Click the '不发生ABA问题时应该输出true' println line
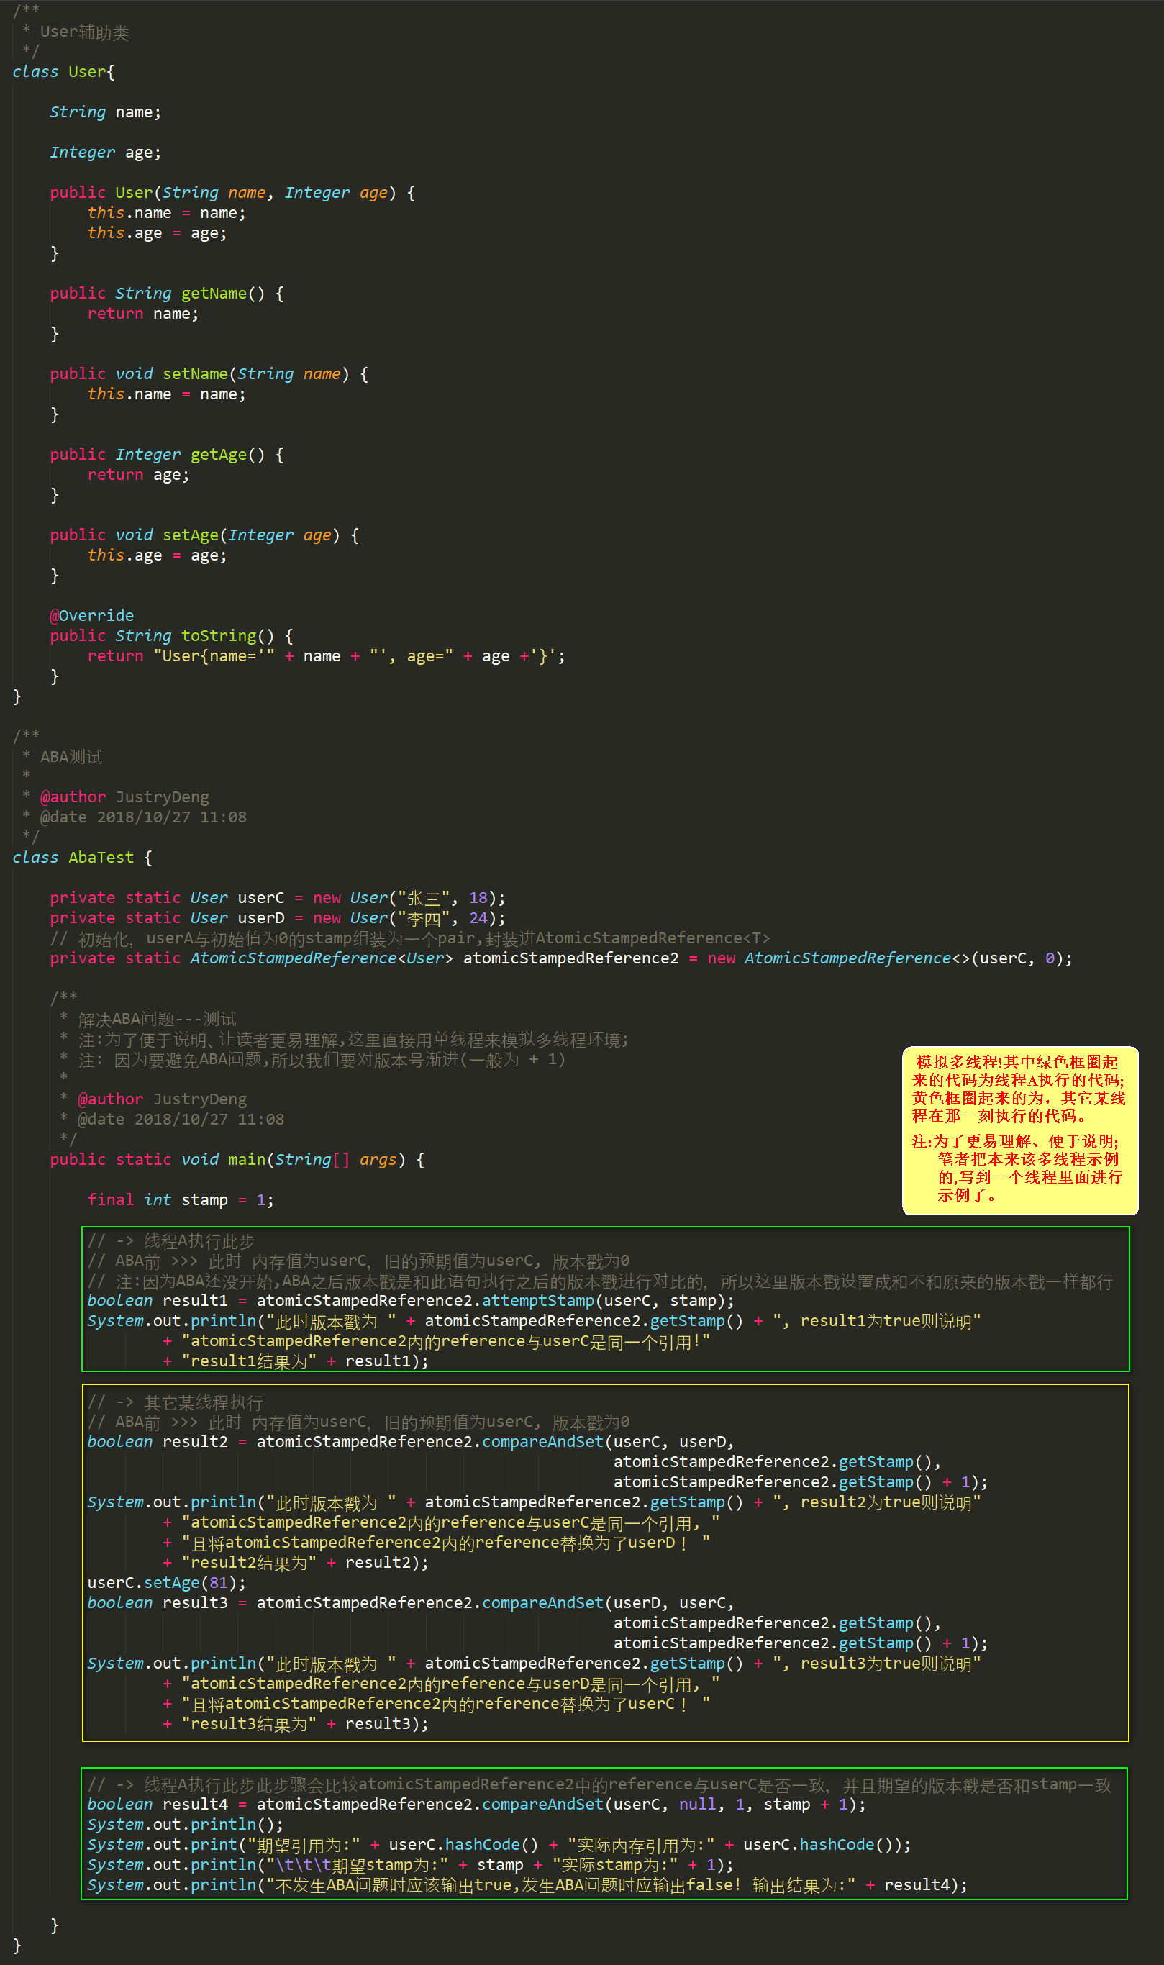 click(x=527, y=1885)
